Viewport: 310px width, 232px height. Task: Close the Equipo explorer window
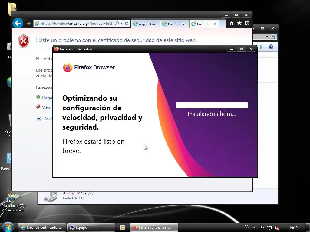pos(272,28)
